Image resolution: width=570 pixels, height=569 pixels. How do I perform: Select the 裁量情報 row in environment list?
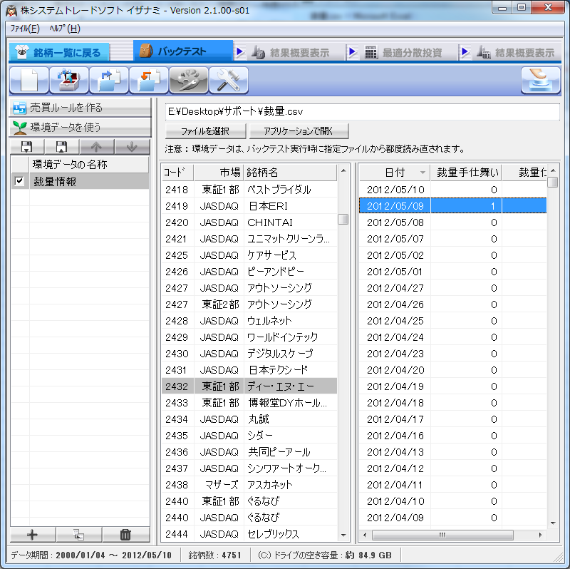point(80,181)
